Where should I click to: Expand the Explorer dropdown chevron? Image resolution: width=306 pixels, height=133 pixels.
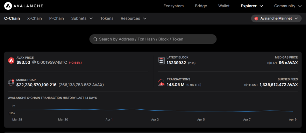pyautogui.click(x=261, y=6)
